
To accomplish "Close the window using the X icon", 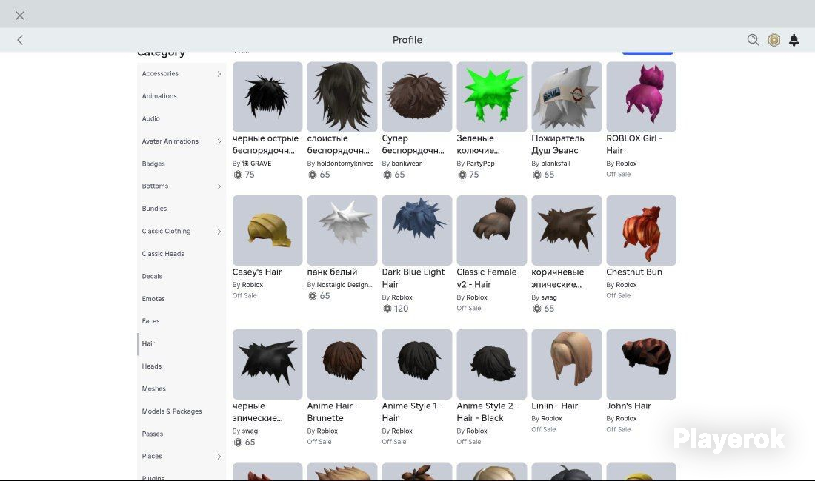I will pos(20,16).
